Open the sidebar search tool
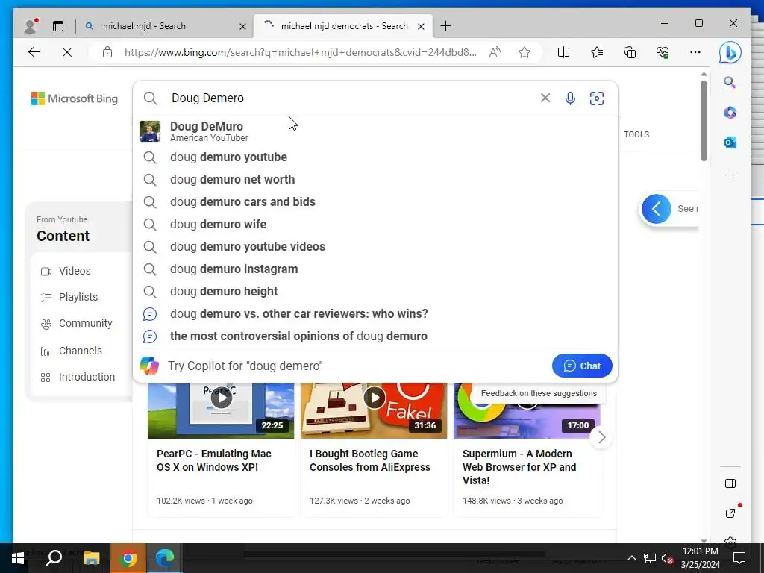This screenshot has height=573, width=764. (x=730, y=82)
